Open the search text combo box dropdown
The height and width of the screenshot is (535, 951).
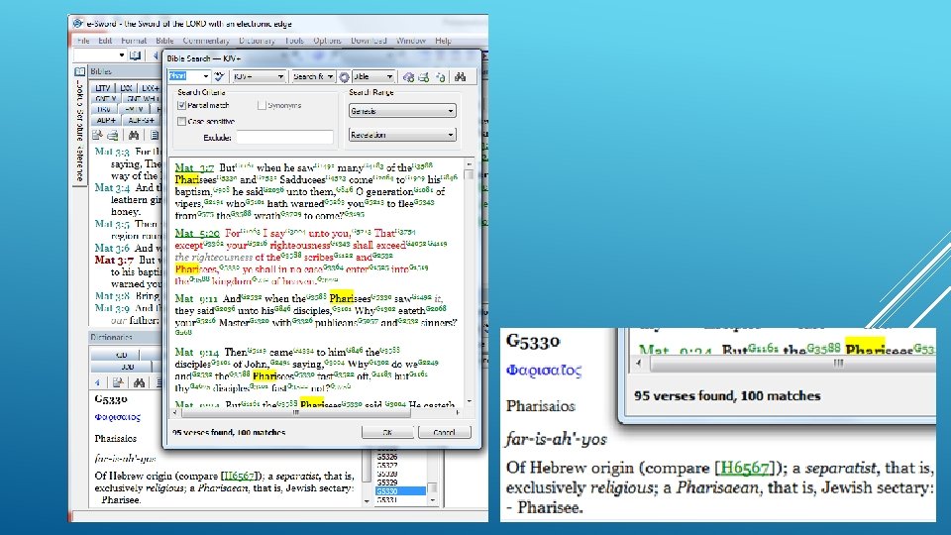tap(206, 76)
